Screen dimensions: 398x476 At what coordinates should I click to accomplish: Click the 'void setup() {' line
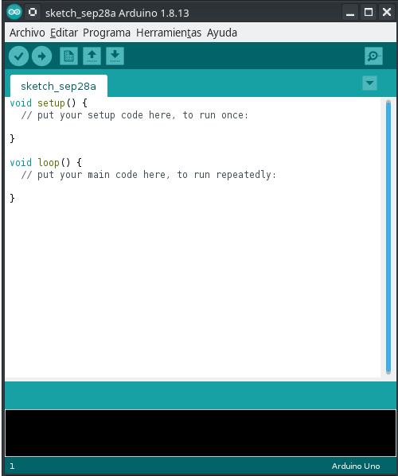pyautogui.click(x=49, y=103)
